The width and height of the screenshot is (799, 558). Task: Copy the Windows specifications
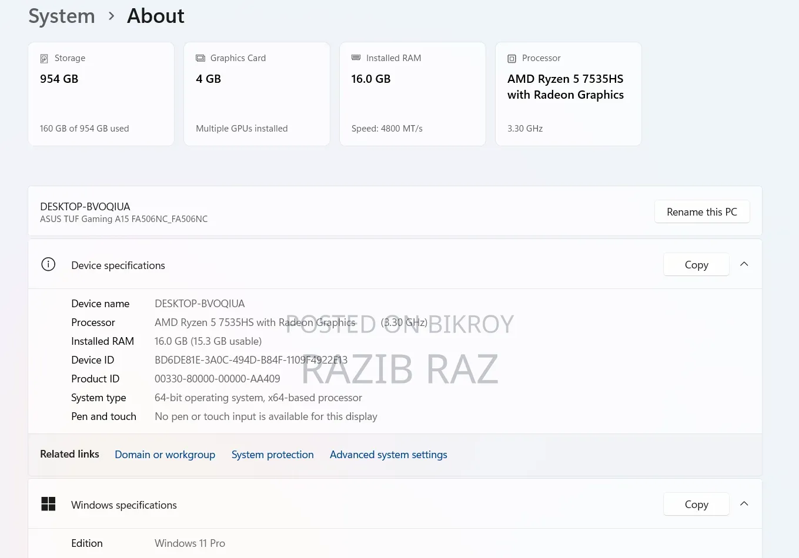click(696, 505)
